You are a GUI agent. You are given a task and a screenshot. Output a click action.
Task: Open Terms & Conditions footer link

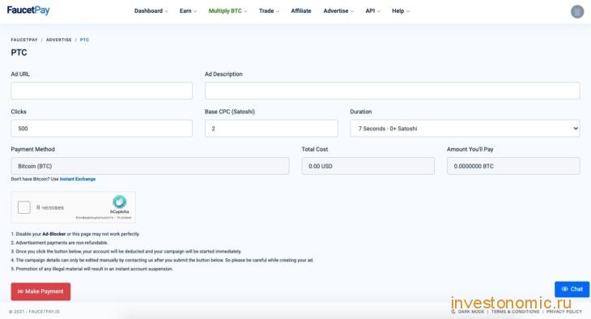(x=515, y=312)
